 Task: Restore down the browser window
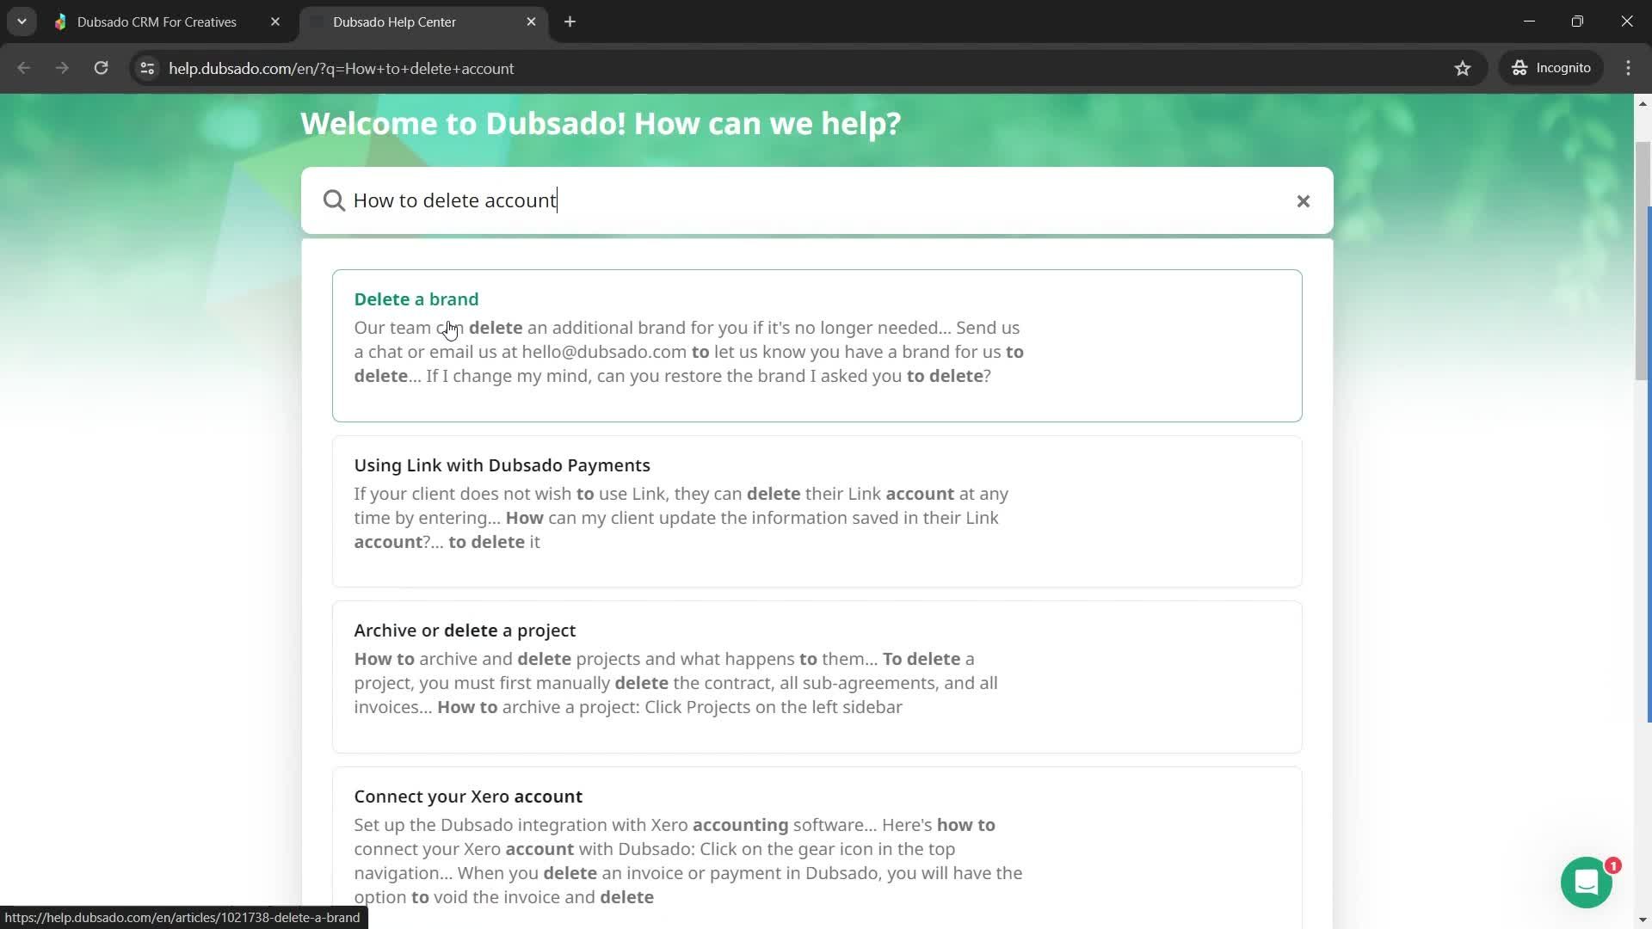pyautogui.click(x=1577, y=22)
